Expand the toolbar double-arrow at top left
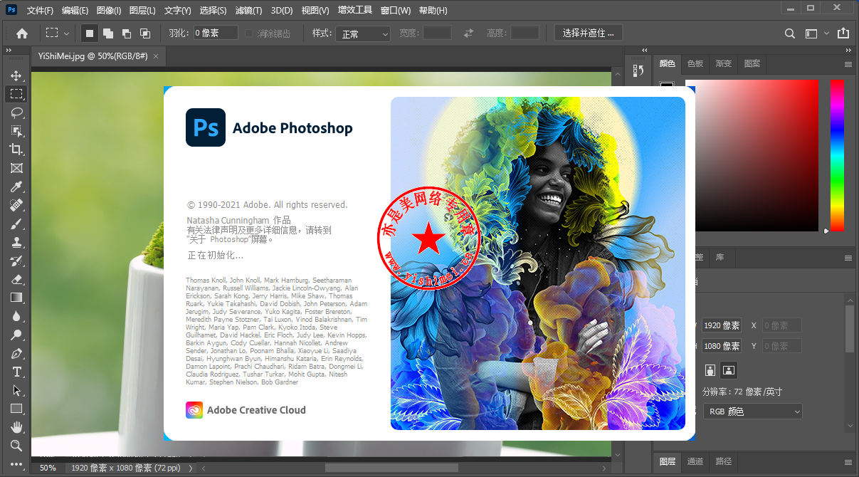Viewport: 859px width, 477px height. (x=9, y=51)
